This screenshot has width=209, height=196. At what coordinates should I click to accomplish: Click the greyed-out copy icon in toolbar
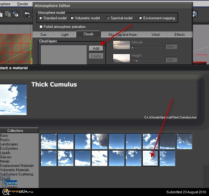click(8, 14)
